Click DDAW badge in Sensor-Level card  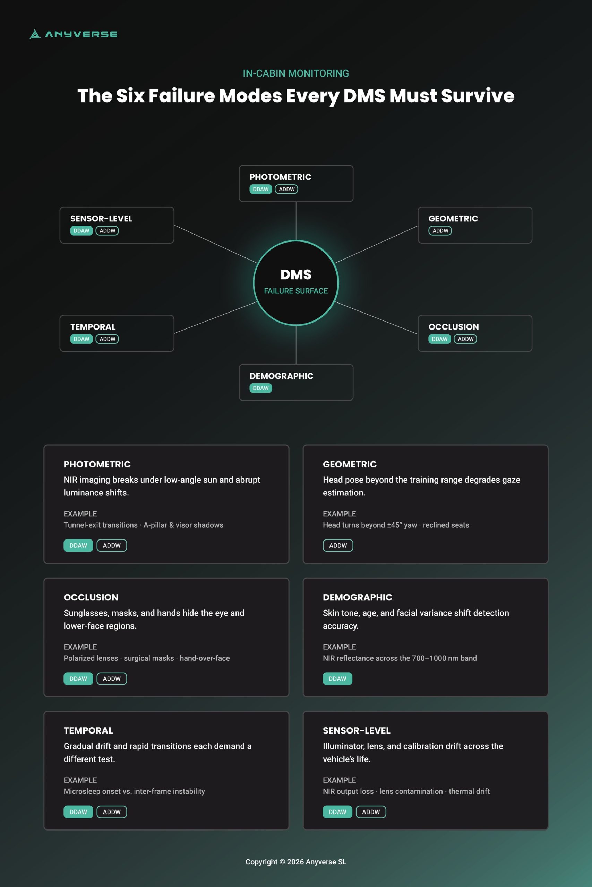pyautogui.click(x=337, y=812)
